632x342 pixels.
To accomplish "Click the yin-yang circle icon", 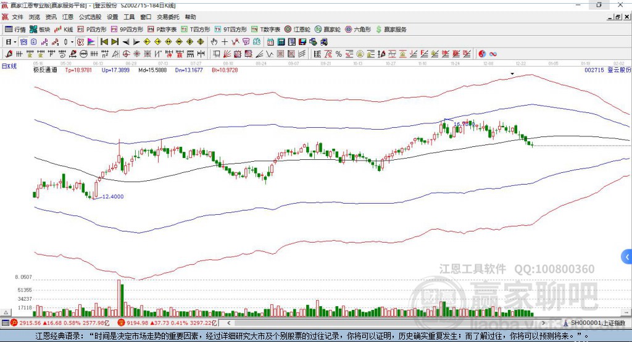I will point(481,54).
